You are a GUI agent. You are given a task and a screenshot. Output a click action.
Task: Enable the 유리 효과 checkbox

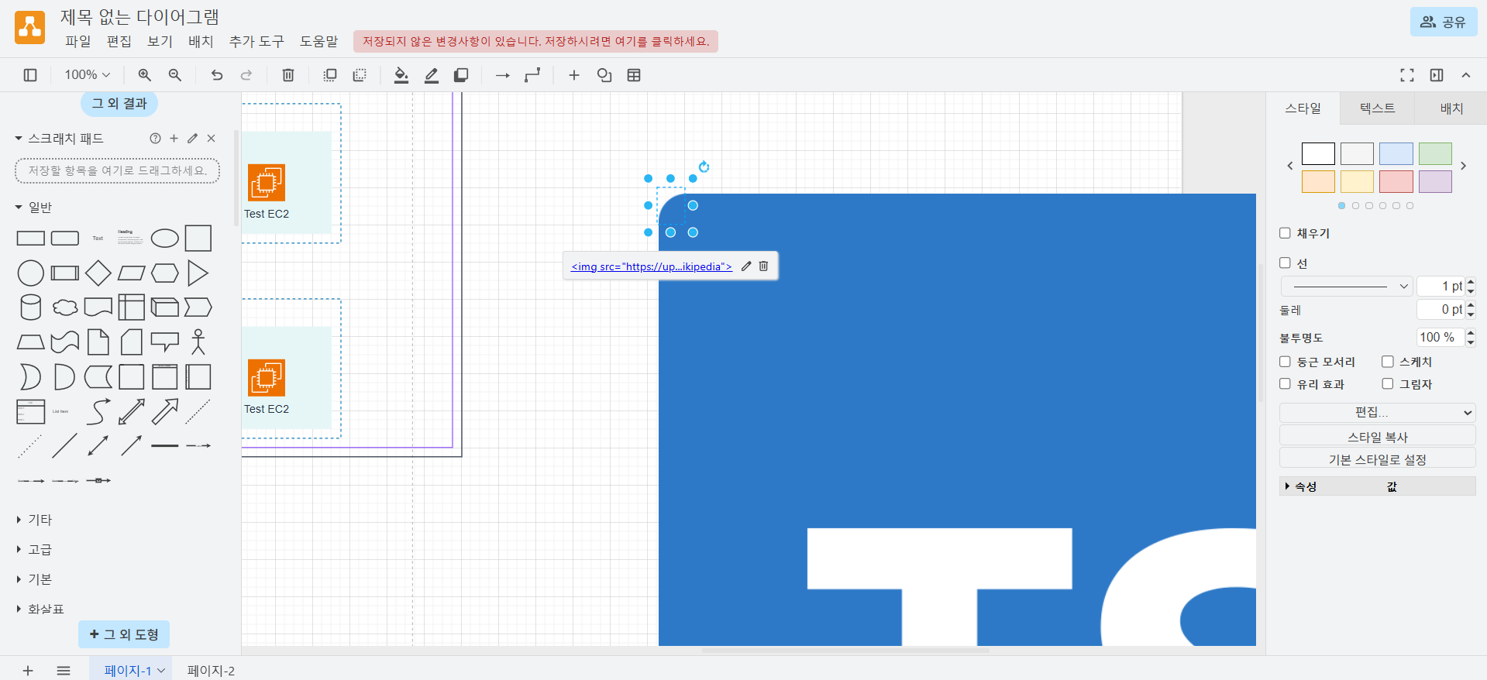coord(1285,384)
